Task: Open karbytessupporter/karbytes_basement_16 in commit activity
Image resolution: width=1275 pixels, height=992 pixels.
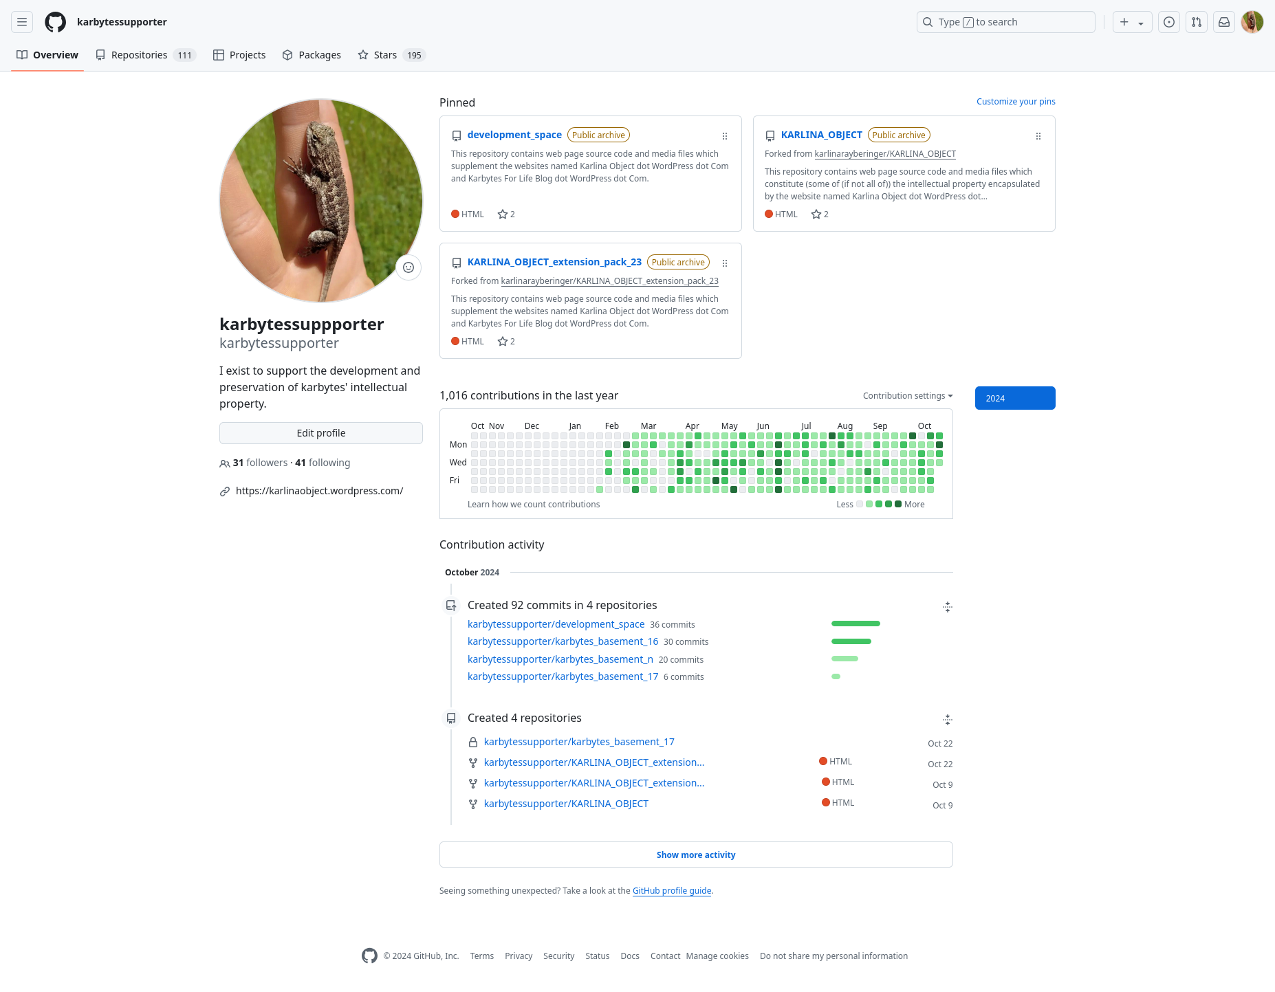Action: pyautogui.click(x=563, y=641)
